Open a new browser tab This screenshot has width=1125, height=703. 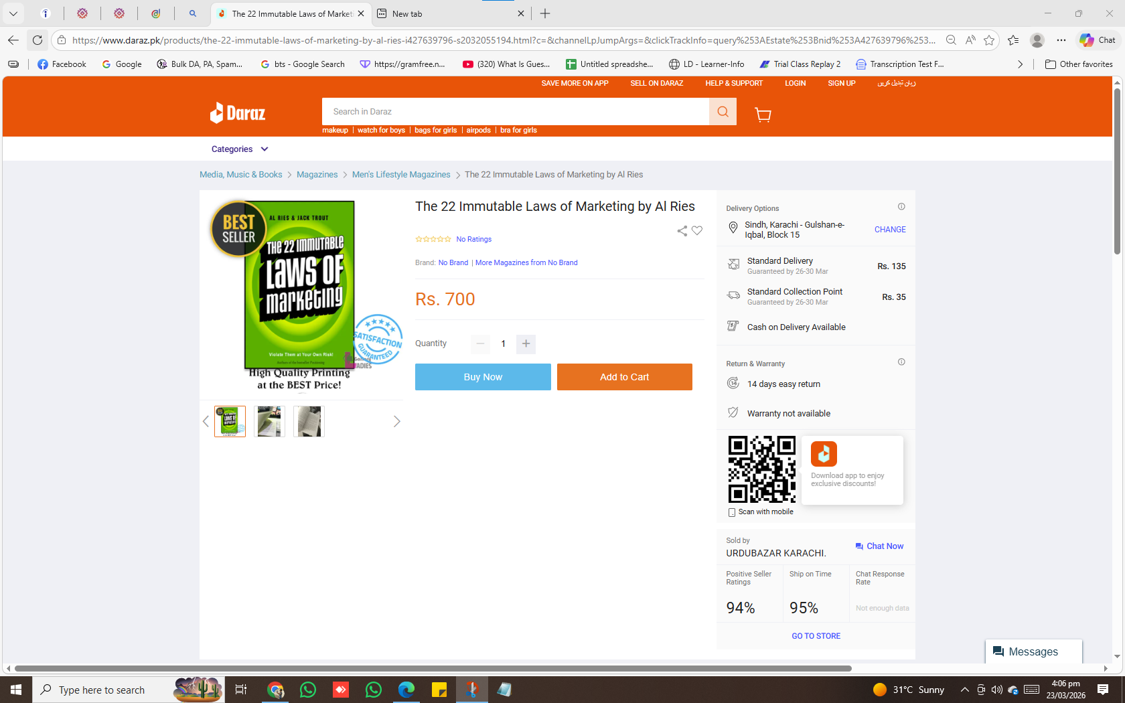coord(546,13)
